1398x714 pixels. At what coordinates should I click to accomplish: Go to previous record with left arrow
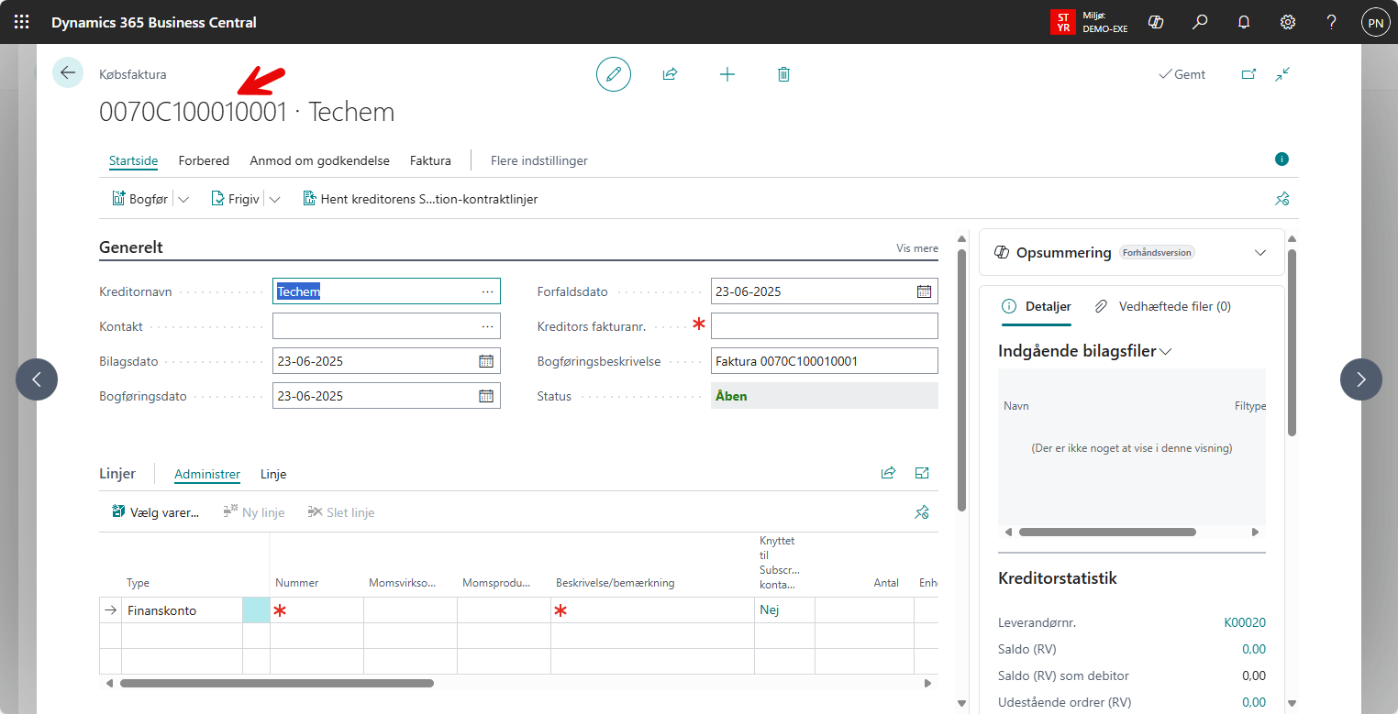(37, 379)
